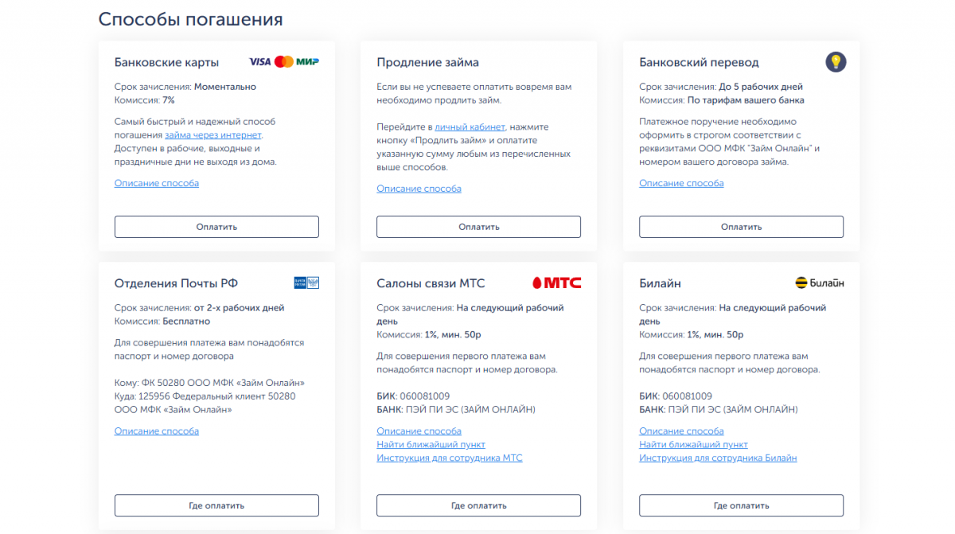This screenshot has width=955, height=534.
Task: Click the MIR payment system logo
Action: coord(307,62)
